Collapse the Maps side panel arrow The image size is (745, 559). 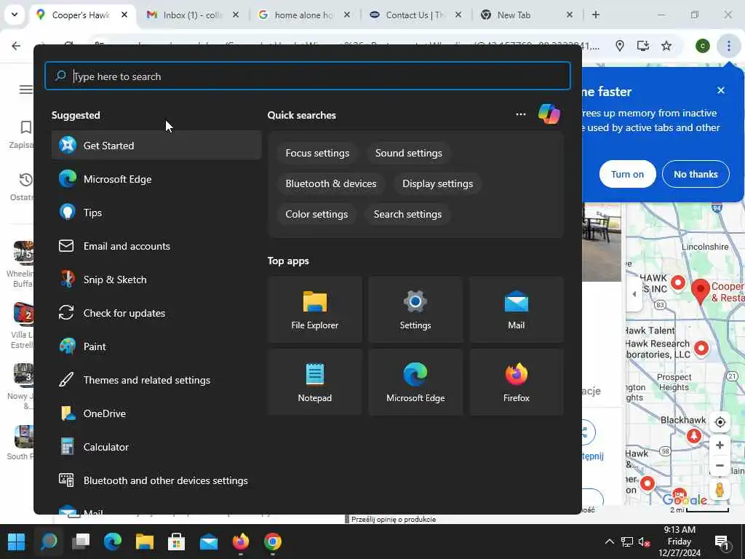(634, 294)
